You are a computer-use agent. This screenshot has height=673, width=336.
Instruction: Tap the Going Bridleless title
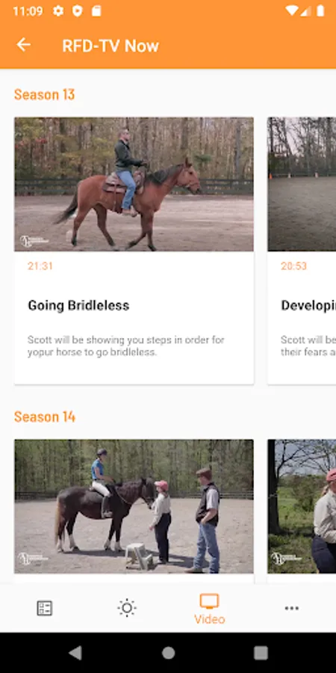pos(78,306)
